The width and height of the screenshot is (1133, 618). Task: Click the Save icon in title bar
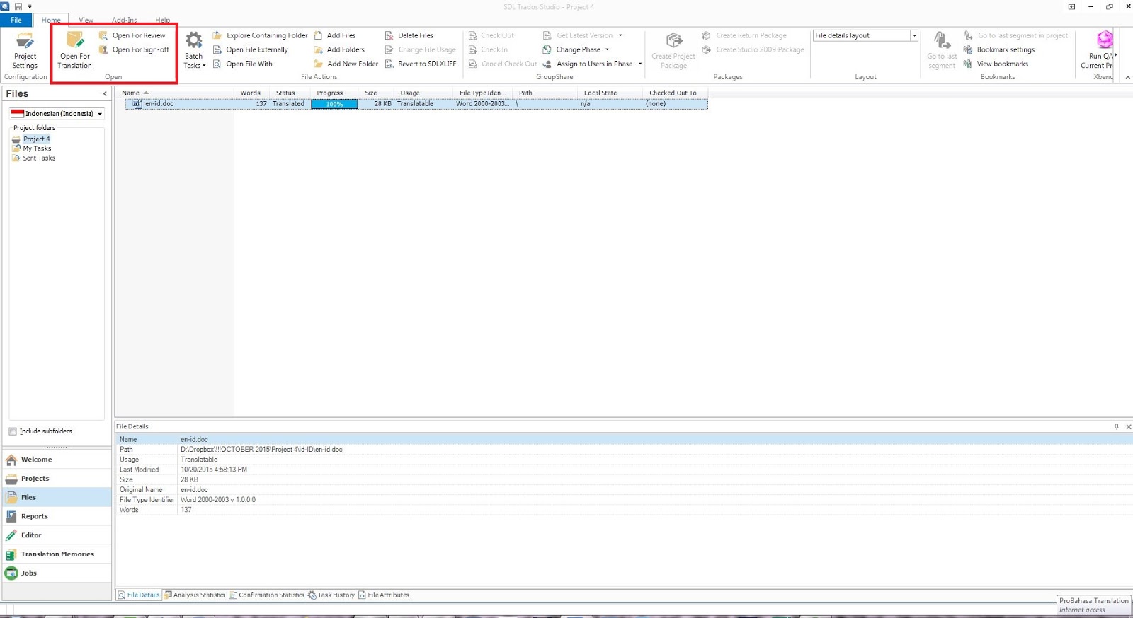[18, 6]
